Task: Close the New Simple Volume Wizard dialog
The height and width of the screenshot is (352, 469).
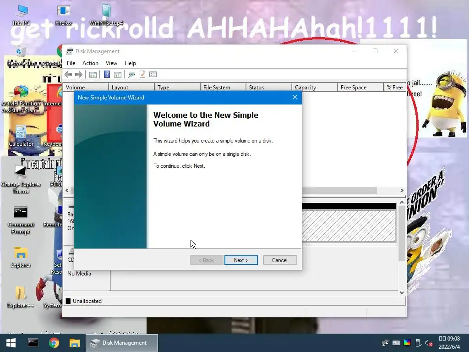Action: coord(295,97)
